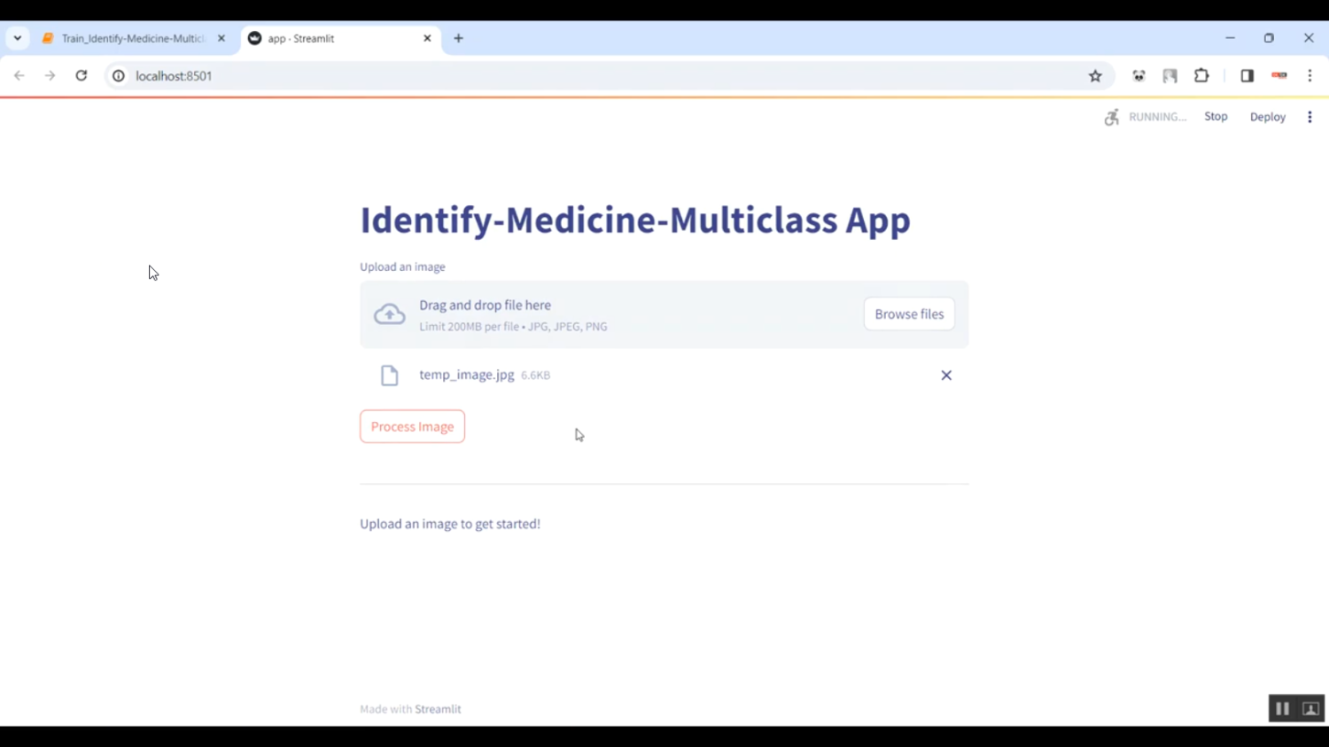
Task: Close the Train_Identify-Medicine tab
Action: point(221,39)
